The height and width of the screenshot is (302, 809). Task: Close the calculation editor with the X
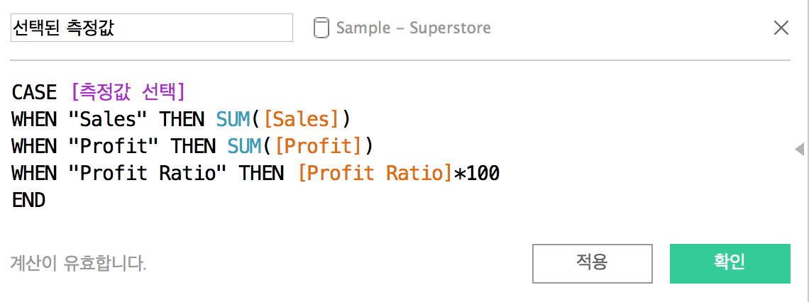[x=781, y=28]
